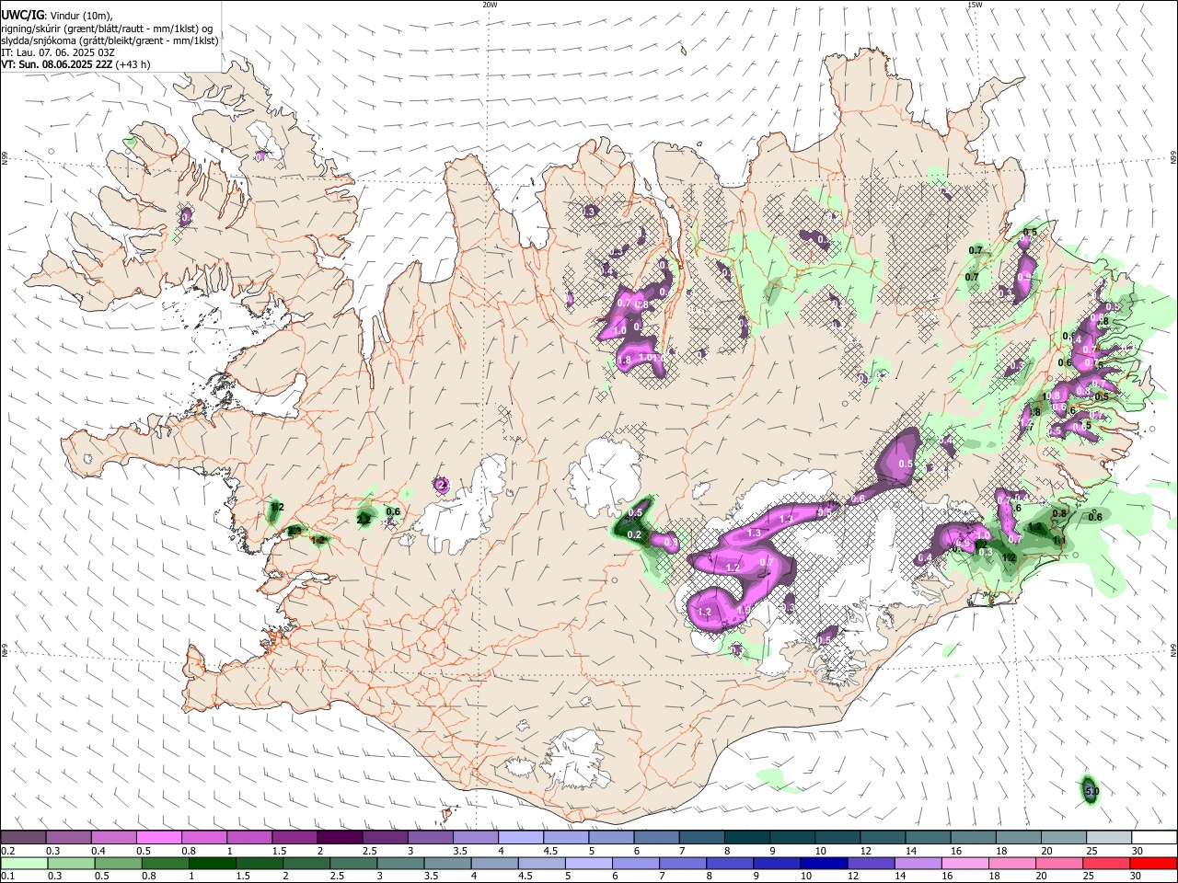Click the 'UWC/IG: Vindur (10m)' title text
Image resolution: width=1178 pixels, height=883 pixels.
click(56, 16)
